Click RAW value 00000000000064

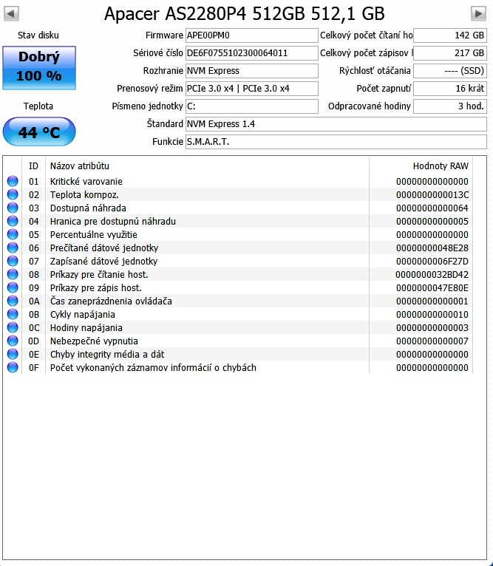[x=432, y=208]
